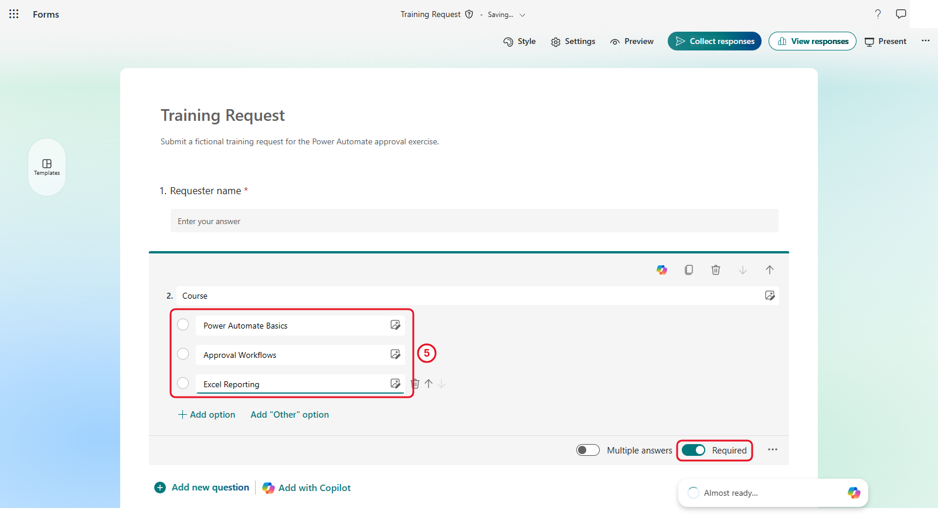Click the sensitivity shield icon beside form title
Viewport: 938px width, 528px height.
point(469,14)
